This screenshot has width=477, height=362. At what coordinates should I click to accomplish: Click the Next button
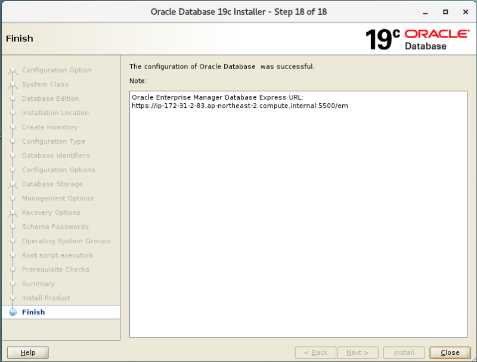click(x=358, y=352)
